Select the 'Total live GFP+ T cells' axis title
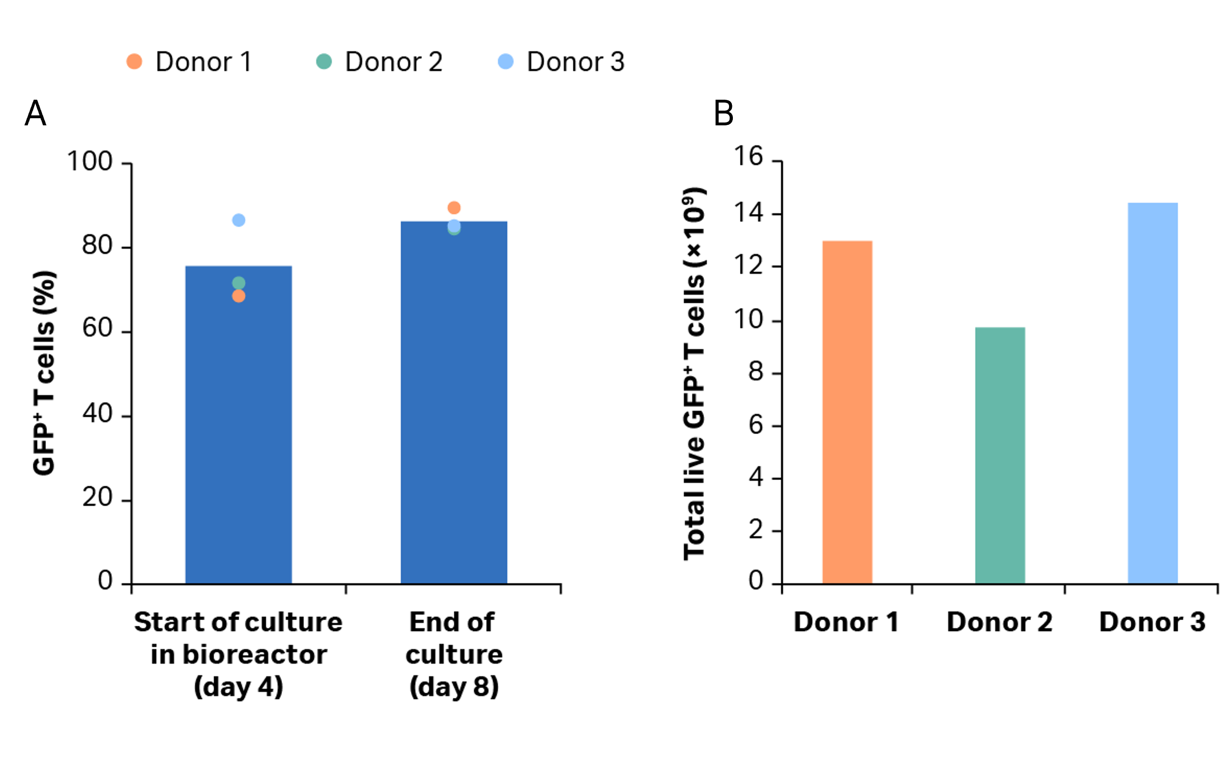This screenshot has width=1227, height=763. click(x=694, y=373)
